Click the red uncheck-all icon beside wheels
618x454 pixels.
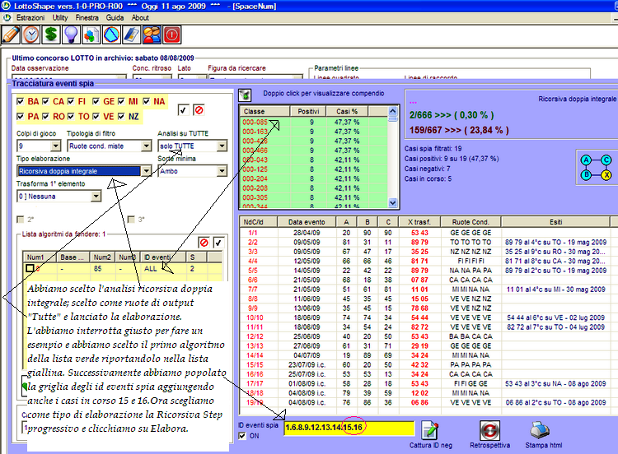point(199,110)
